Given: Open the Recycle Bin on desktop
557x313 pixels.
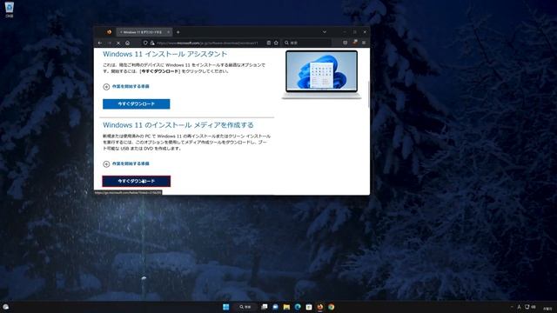Looking at the screenshot, I should pos(10,10).
